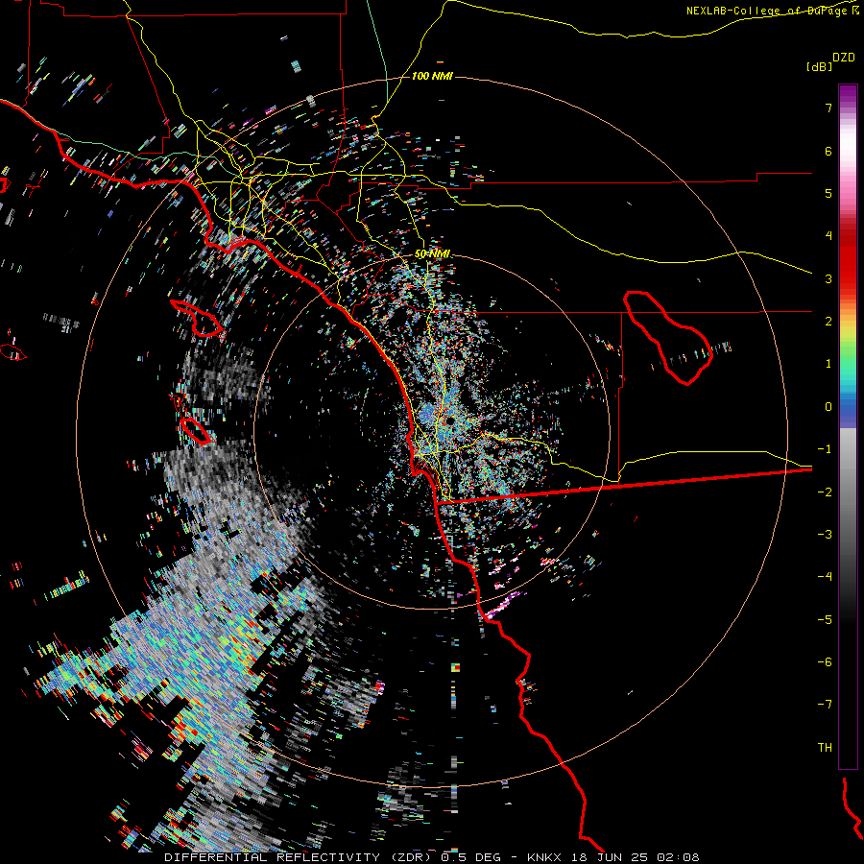Screen dimensions: 864x864
Task: Click the -2 dB tick label on the scale
Action: point(825,492)
